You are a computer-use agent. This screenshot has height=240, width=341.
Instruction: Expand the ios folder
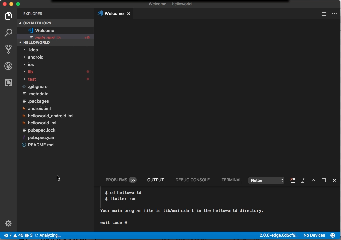point(55,65)
